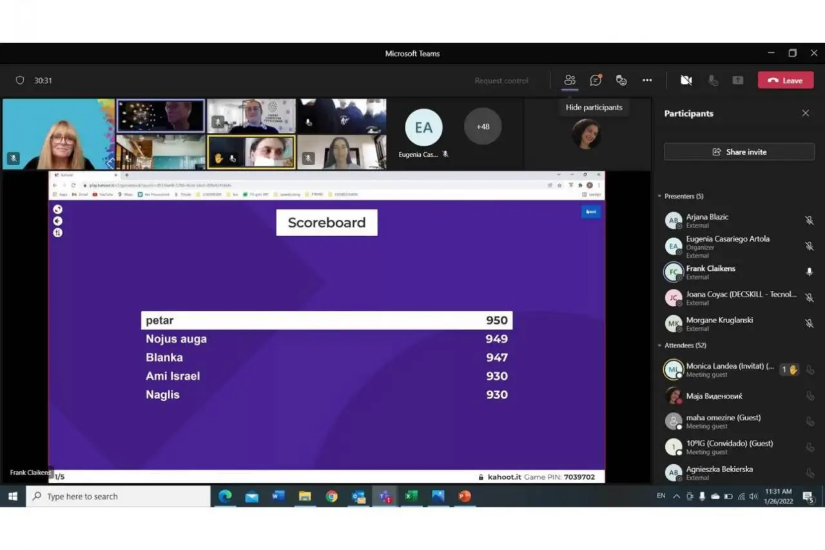Leave the Teams meeting
The width and height of the screenshot is (825, 550).
click(x=786, y=80)
